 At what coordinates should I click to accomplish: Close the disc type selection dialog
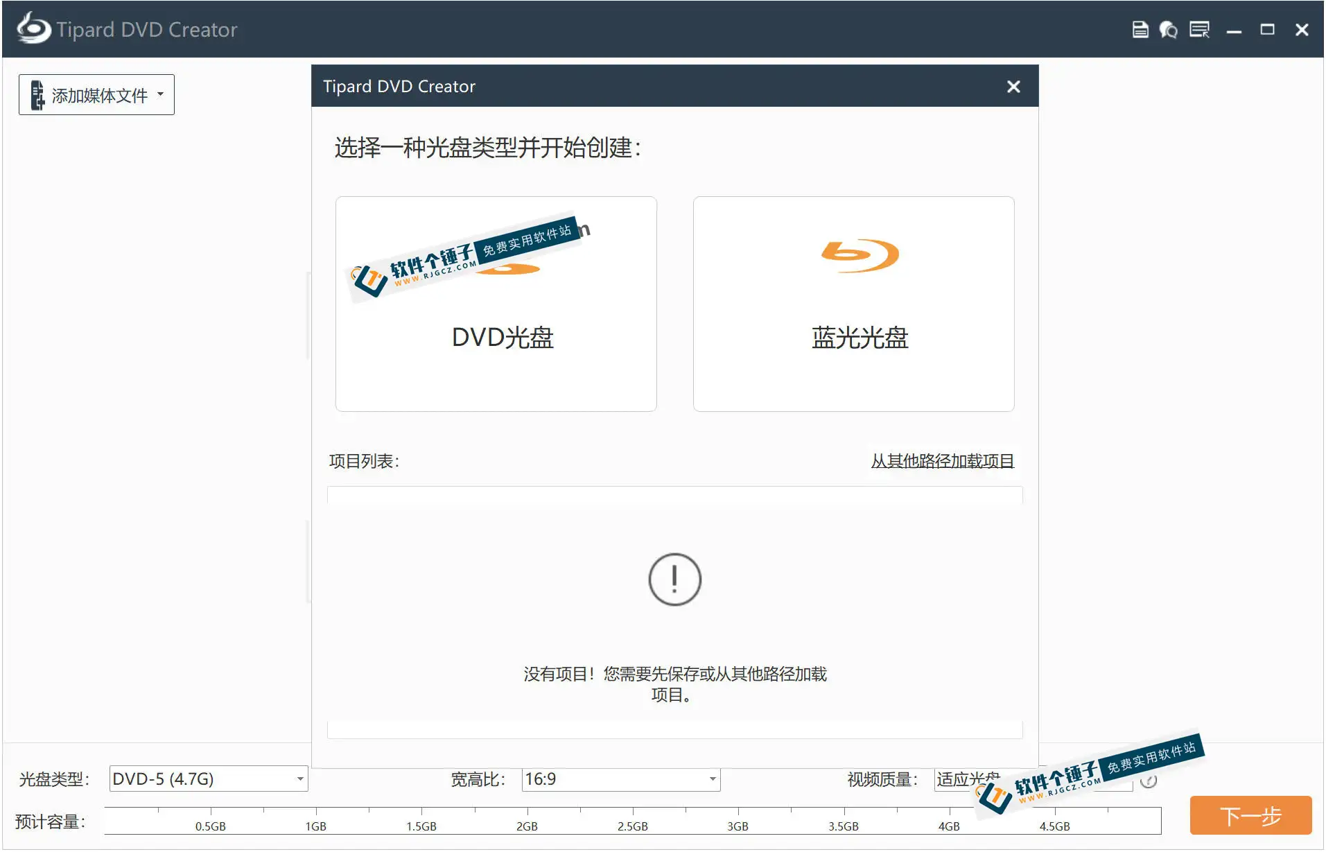click(x=1013, y=87)
